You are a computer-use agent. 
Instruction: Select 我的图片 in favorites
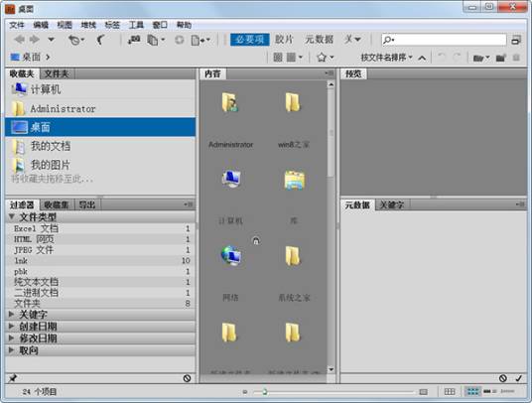click(x=100, y=165)
